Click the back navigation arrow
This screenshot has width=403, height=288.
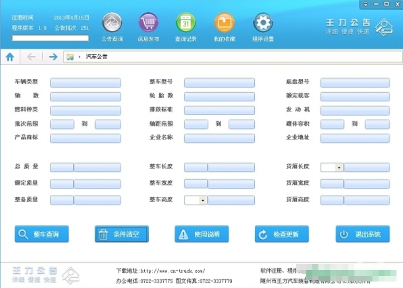coord(31,57)
